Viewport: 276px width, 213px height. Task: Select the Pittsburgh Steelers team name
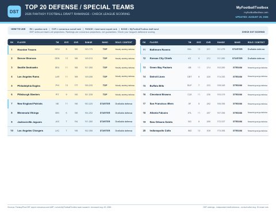coord(28,95)
